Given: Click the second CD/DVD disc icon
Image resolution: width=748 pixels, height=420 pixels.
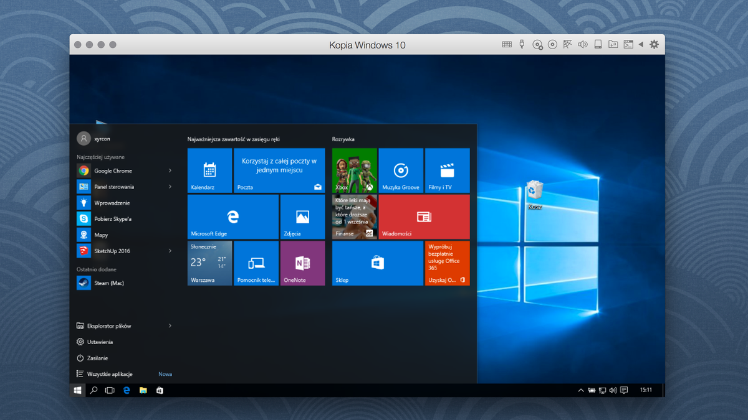Looking at the screenshot, I should [552, 45].
